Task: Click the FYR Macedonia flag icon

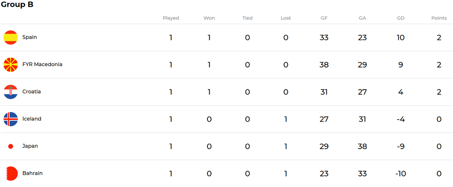Action: coord(11,64)
